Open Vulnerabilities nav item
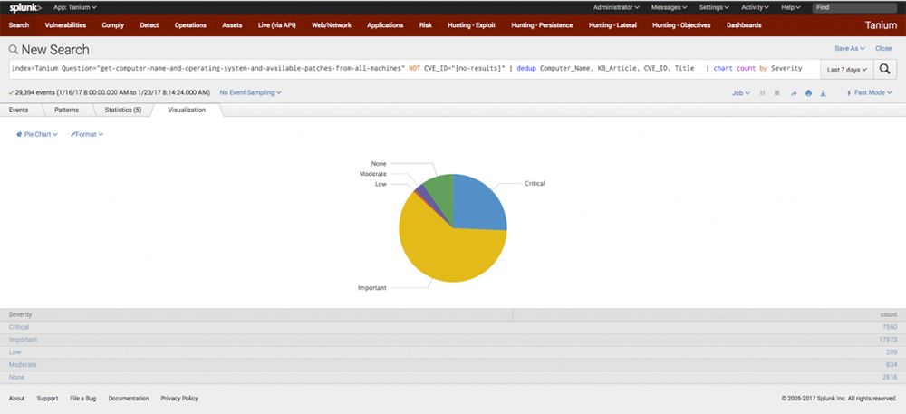The image size is (906, 414). coord(65,25)
